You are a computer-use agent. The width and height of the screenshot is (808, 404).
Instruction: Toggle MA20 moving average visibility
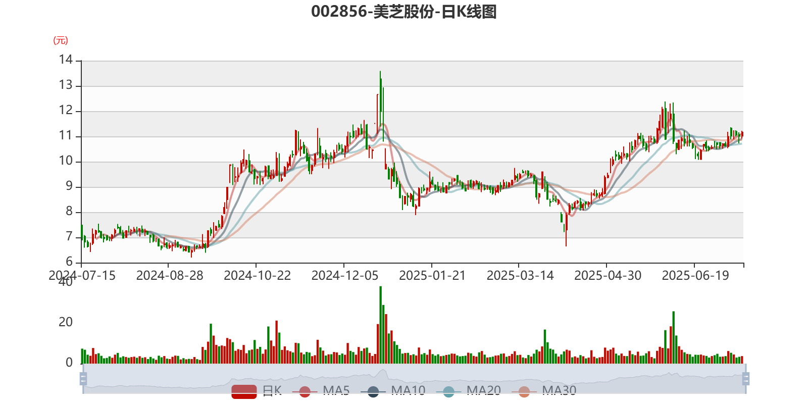click(x=469, y=391)
